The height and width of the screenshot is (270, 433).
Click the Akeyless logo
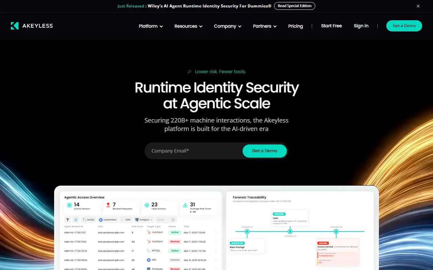tap(31, 26)
